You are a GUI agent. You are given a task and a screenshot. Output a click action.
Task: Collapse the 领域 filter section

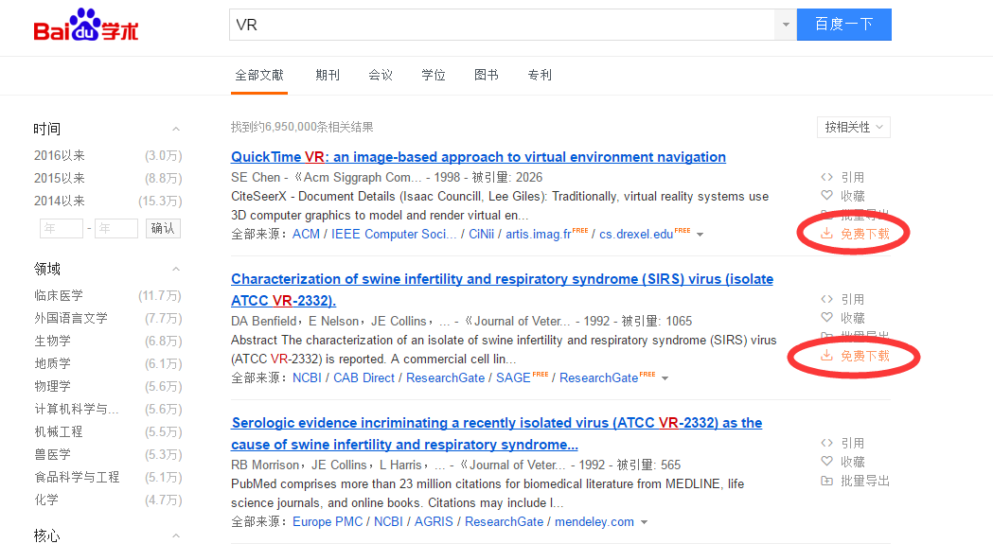pos(176,269)
